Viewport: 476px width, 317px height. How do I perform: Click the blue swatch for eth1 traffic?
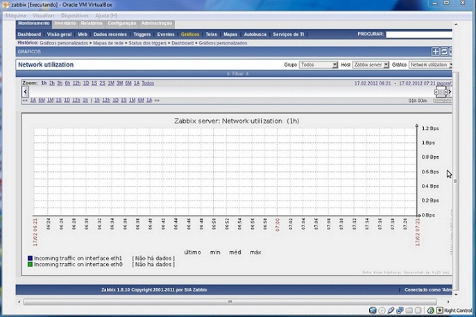(30, 258)
